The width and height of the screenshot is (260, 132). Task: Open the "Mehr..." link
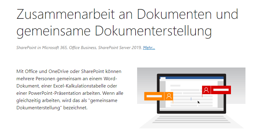click(x=149, y=48)
